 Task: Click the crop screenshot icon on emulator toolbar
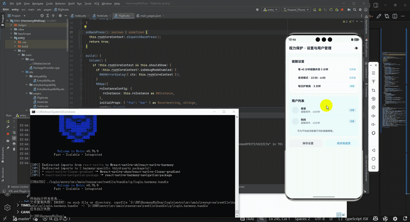(x=373, y=90)
